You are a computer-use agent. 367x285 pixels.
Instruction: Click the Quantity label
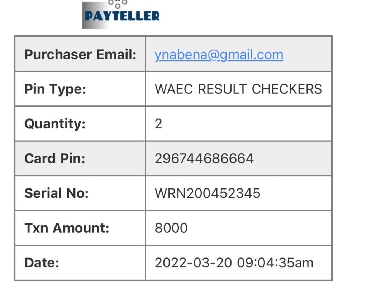(x=55, y=124)
